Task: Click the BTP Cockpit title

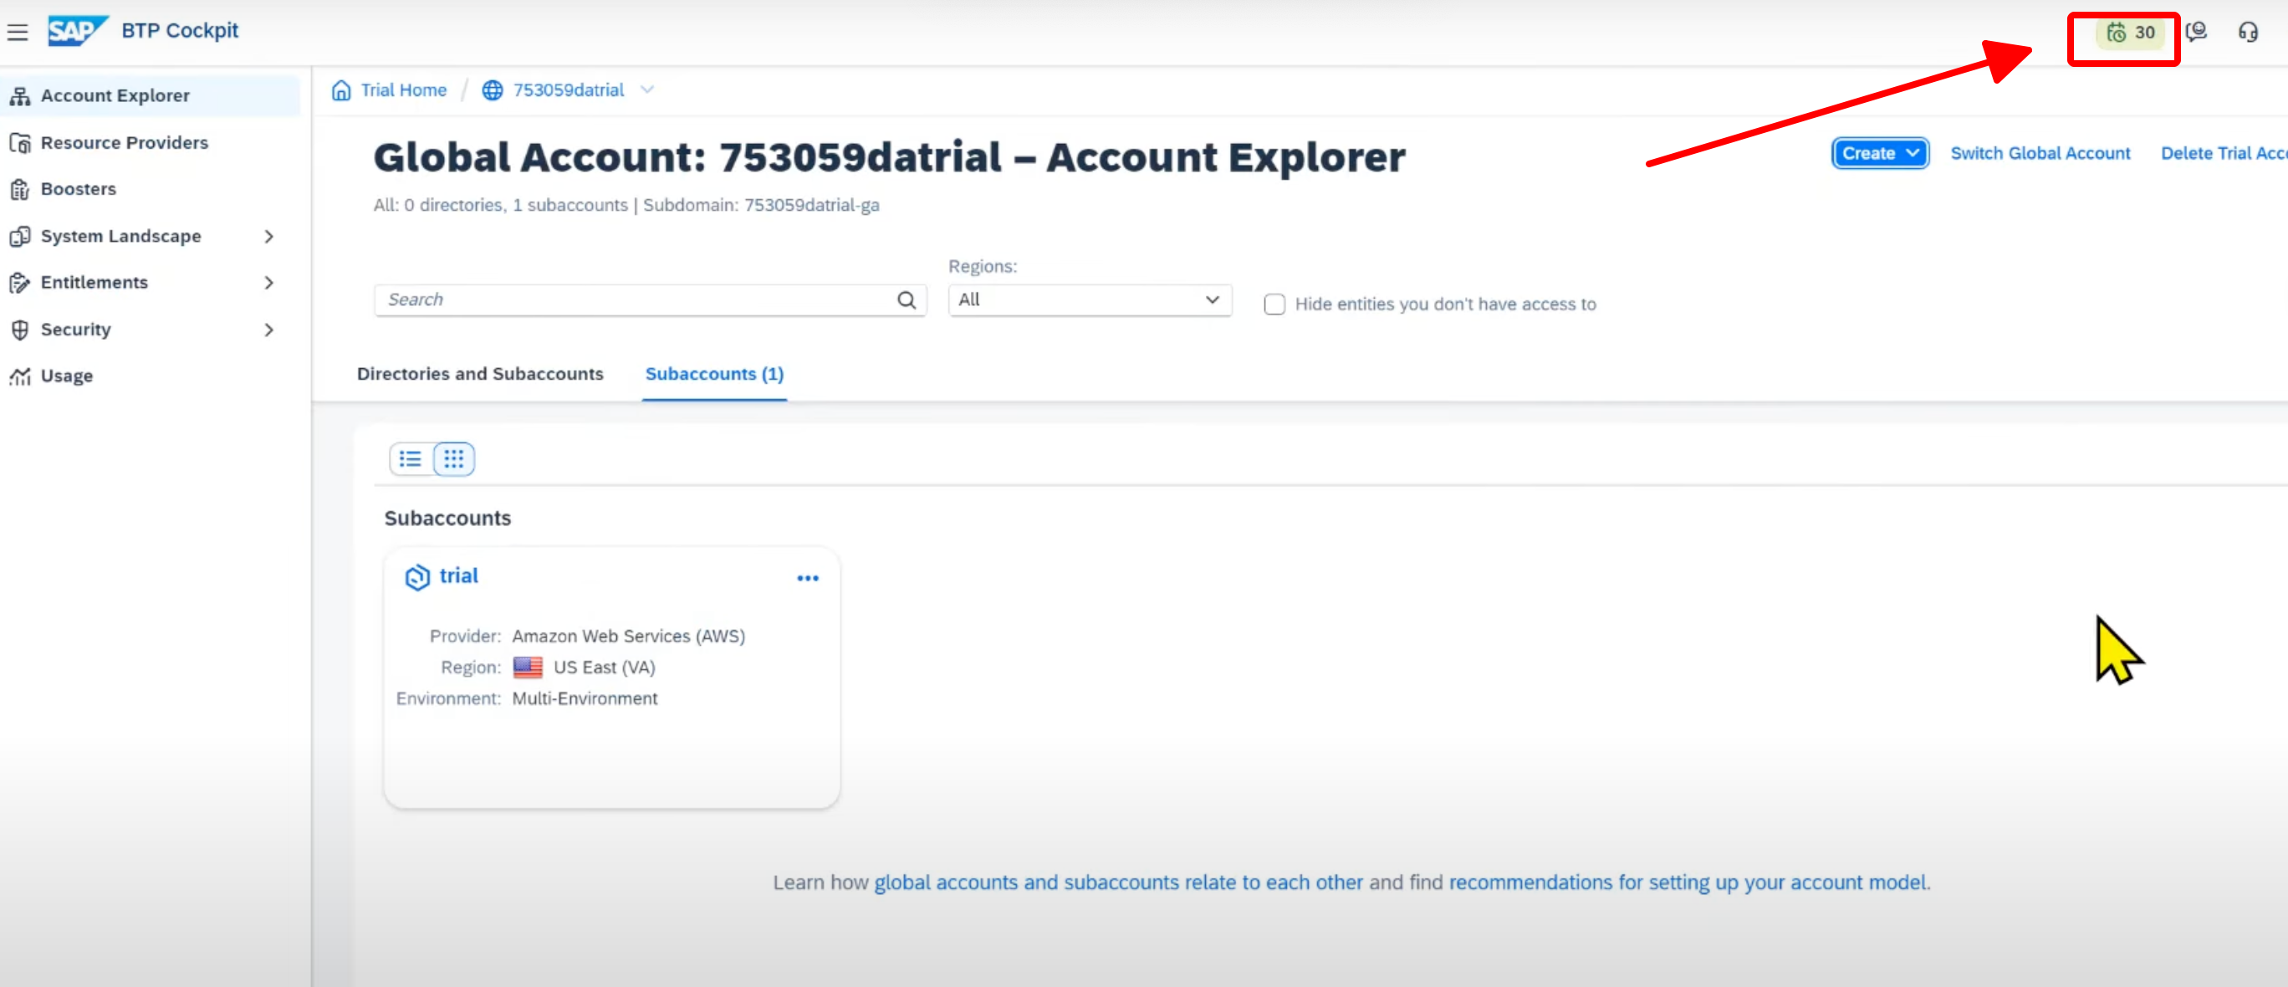Action: click(180, 30)
